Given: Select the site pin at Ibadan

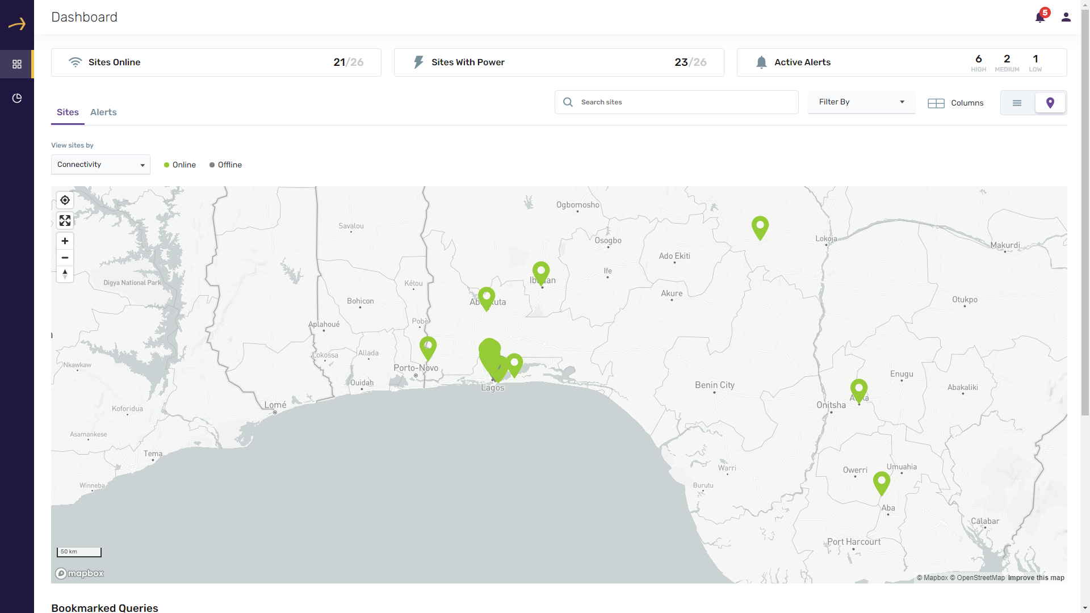Looking at the screenshot, I should click(x=541, y=273).
